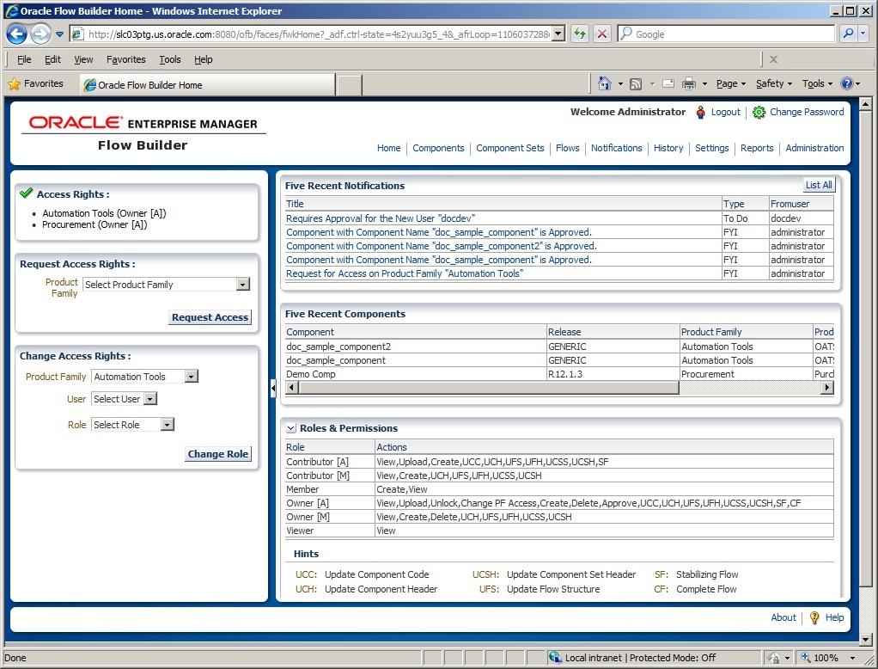This screenshot has width=878, height=669.
Task: Click the Stop loading red X icon
Action: click(602, 34)
